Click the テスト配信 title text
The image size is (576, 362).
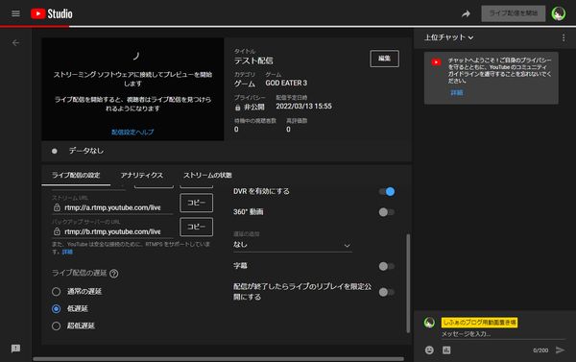click(253, 60)
